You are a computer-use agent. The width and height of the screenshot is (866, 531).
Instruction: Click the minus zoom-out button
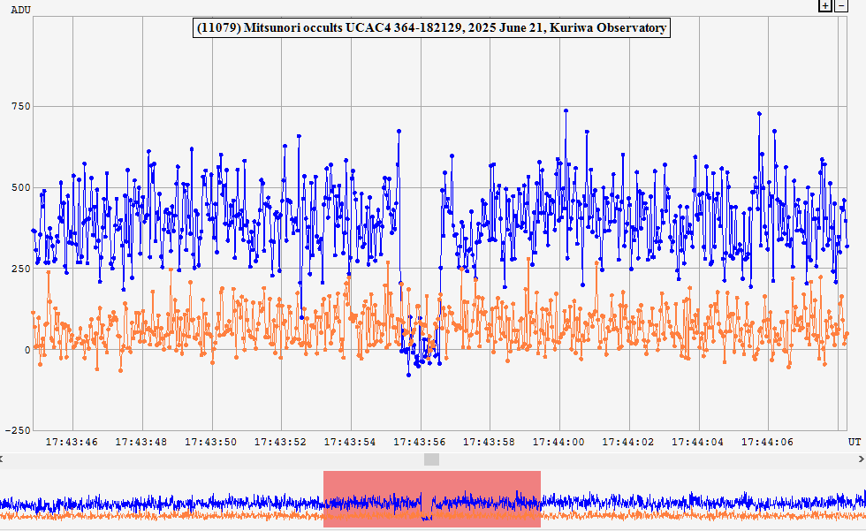(x=840, y=5)
